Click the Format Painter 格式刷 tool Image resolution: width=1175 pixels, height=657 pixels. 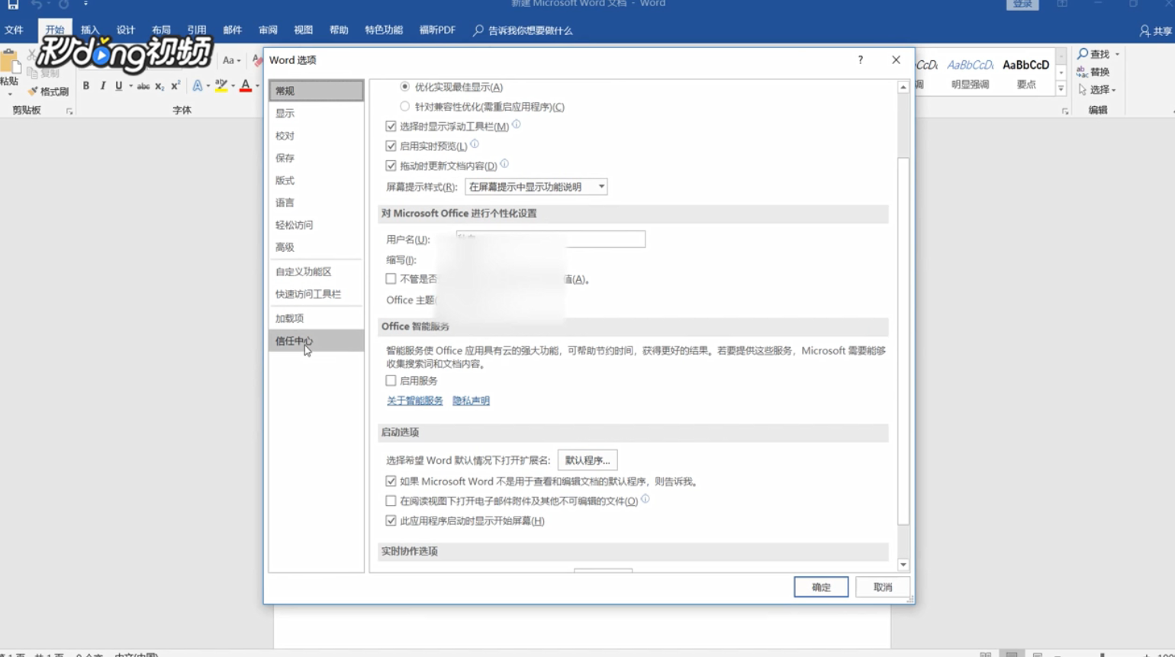pos(48,92)
